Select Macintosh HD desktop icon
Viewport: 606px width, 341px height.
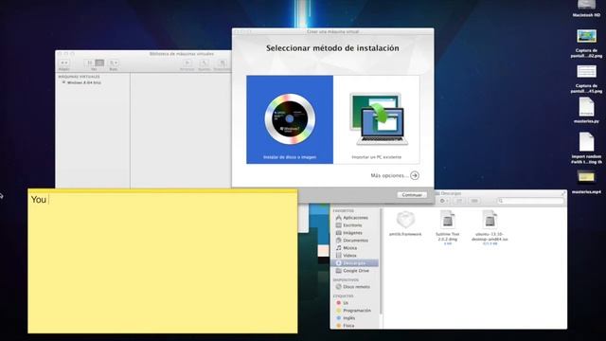tap(586, 9)
